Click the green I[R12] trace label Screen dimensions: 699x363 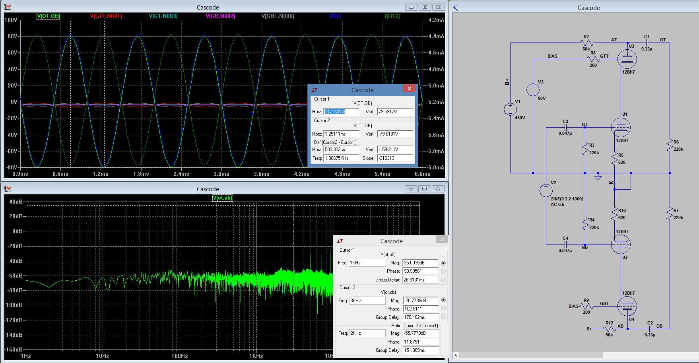392,16
